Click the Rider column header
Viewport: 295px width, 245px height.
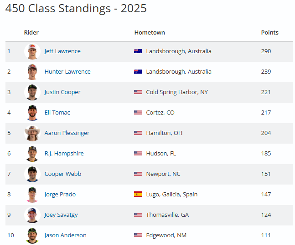click(31, 33)
